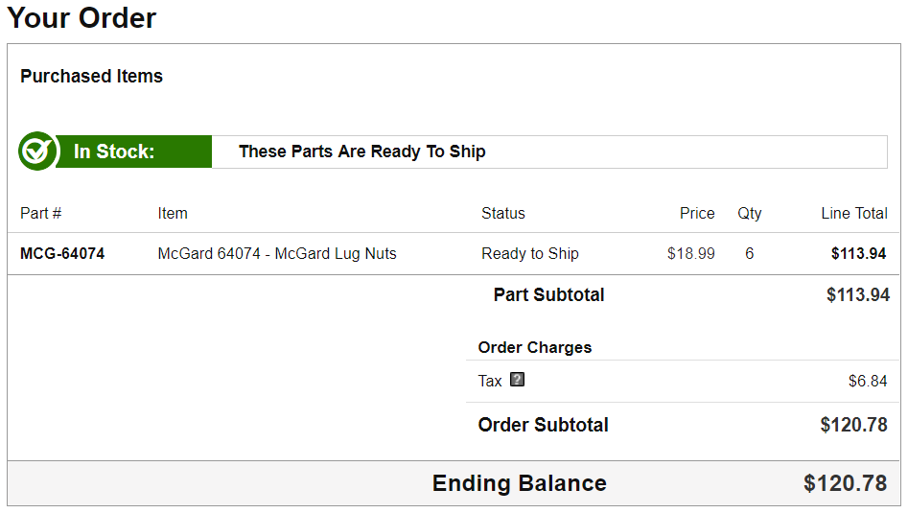Click the Ending Balance label
The height and width of the screenshot is (513, 908).
click(x=519, y=483)
